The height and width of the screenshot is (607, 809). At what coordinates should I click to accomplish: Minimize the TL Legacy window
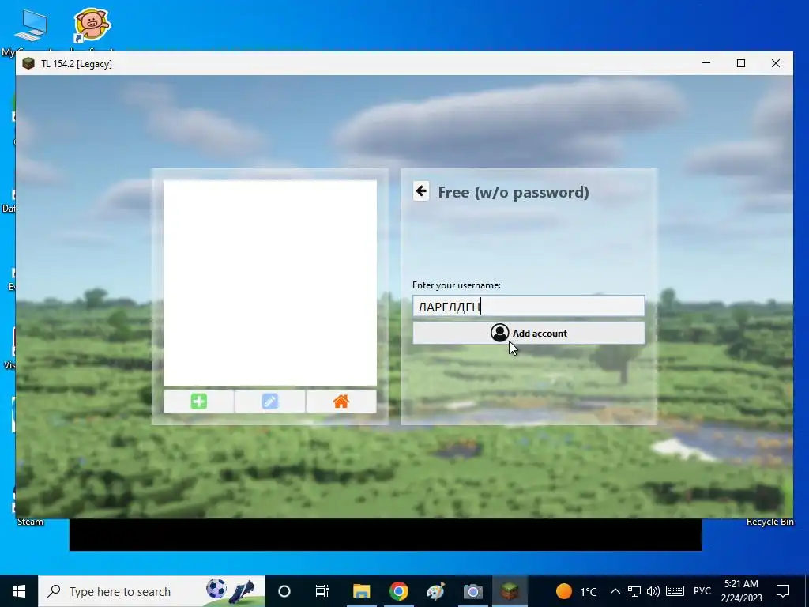click(x=706, y=63)
